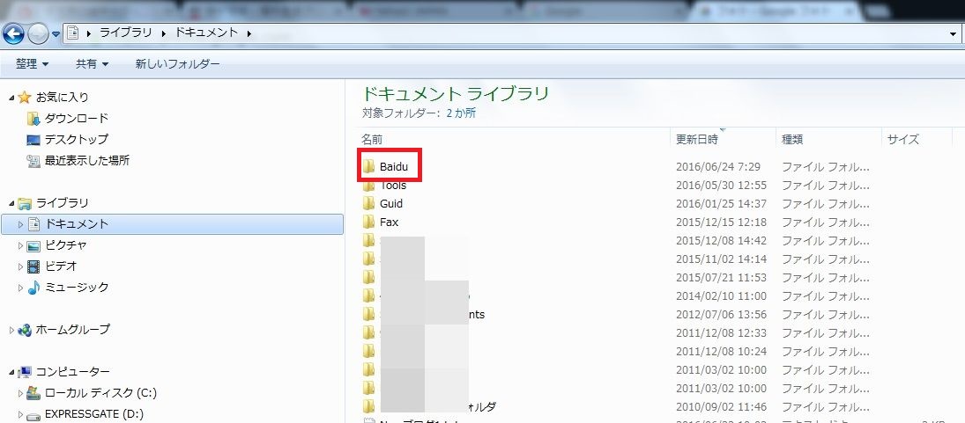
Task: Click date 2016/01/25 14:37
Action: [721, 203]
